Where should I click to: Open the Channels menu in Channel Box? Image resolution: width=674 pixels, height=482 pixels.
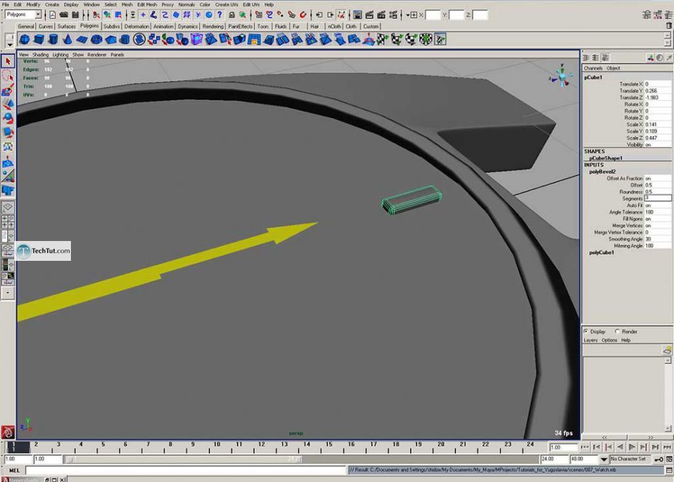[593, 68]
